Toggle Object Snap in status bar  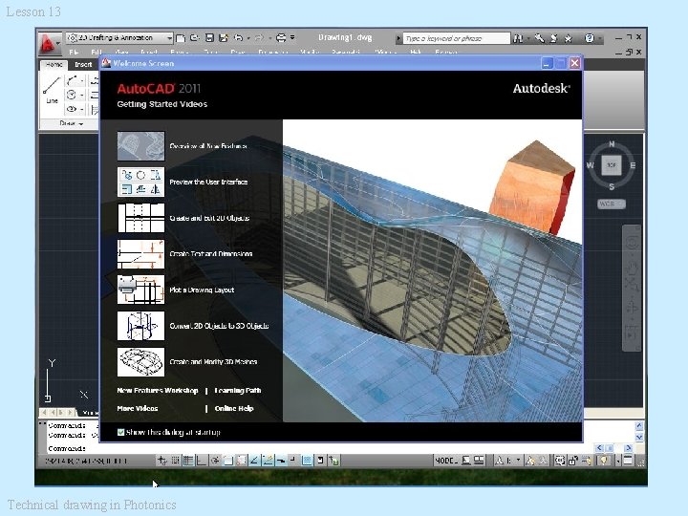228,461
